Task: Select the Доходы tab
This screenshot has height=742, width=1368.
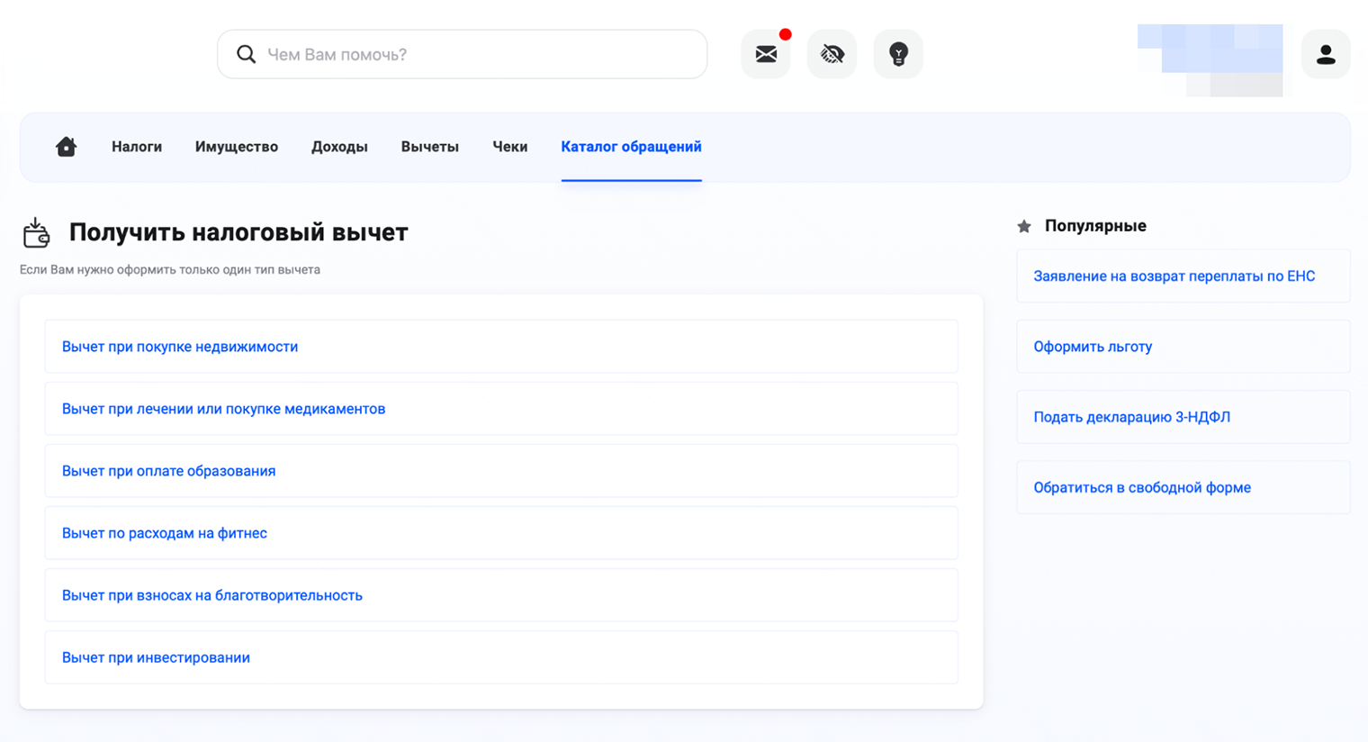Action: pyautogui.click(x=339, y=147)
